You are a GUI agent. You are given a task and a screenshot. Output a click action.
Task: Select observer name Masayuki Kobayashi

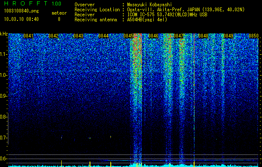(x=150, y=5)
